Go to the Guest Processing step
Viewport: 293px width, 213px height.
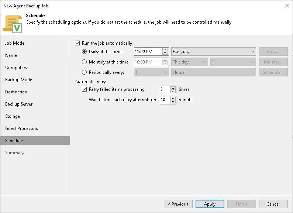[22, 128]
